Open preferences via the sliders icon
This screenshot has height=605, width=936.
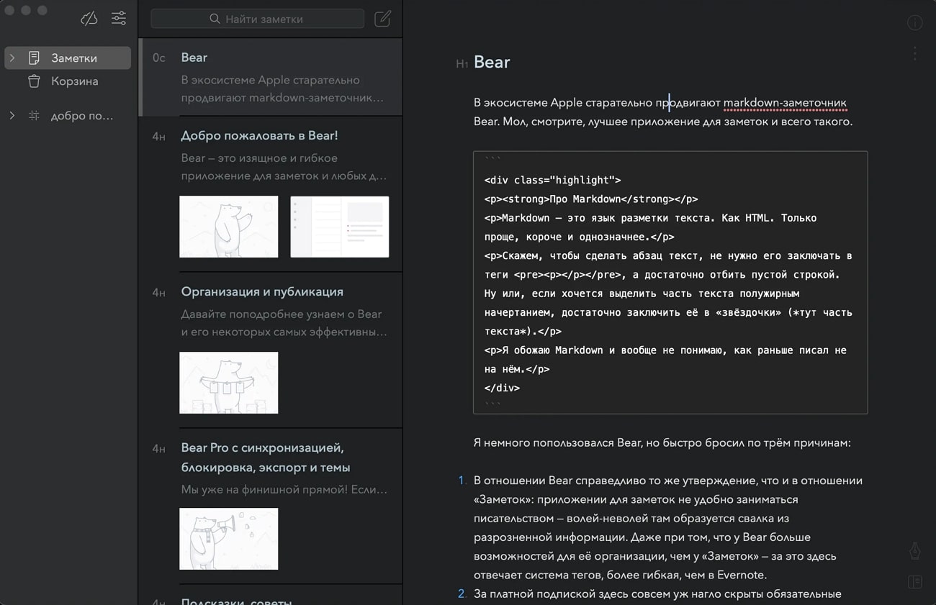(119, 19)
